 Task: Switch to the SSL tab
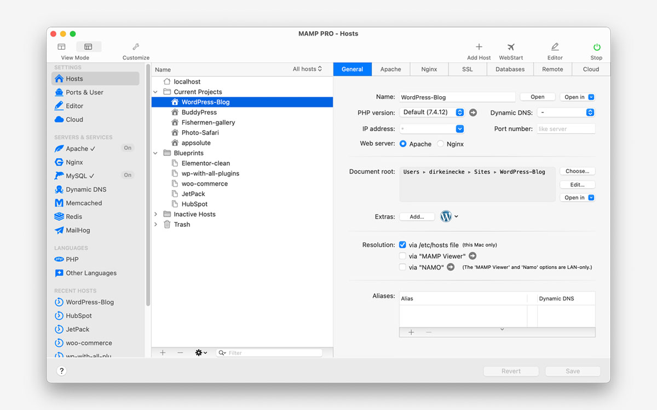tap(468, 69)
